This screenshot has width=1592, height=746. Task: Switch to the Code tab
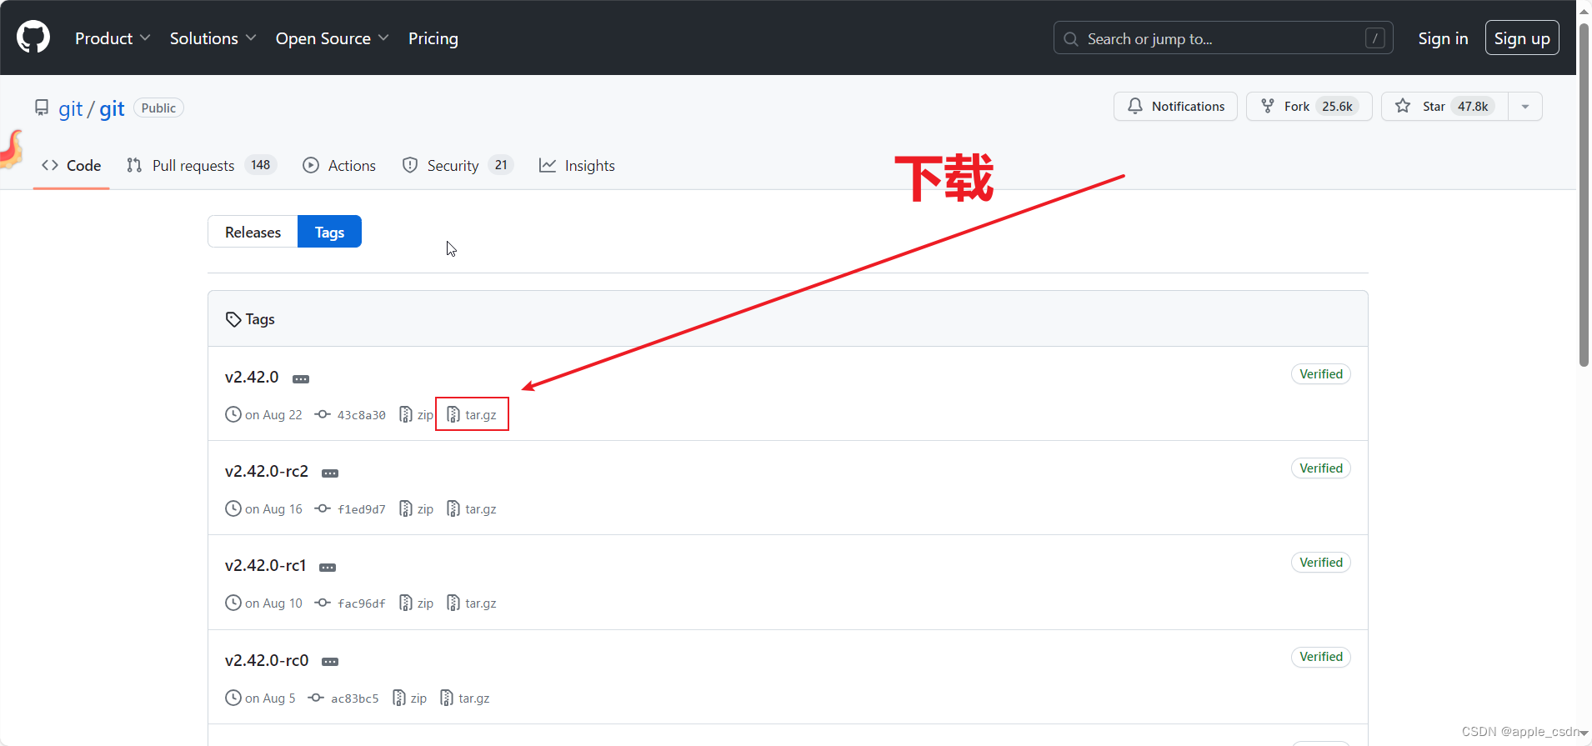coord(72,165)
